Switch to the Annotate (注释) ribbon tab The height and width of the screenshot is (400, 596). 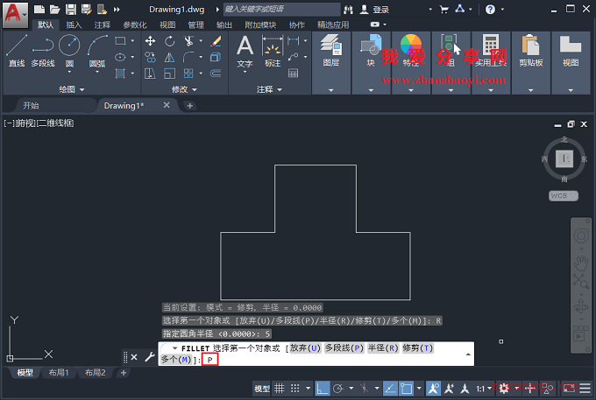click(x=103, y=25)
